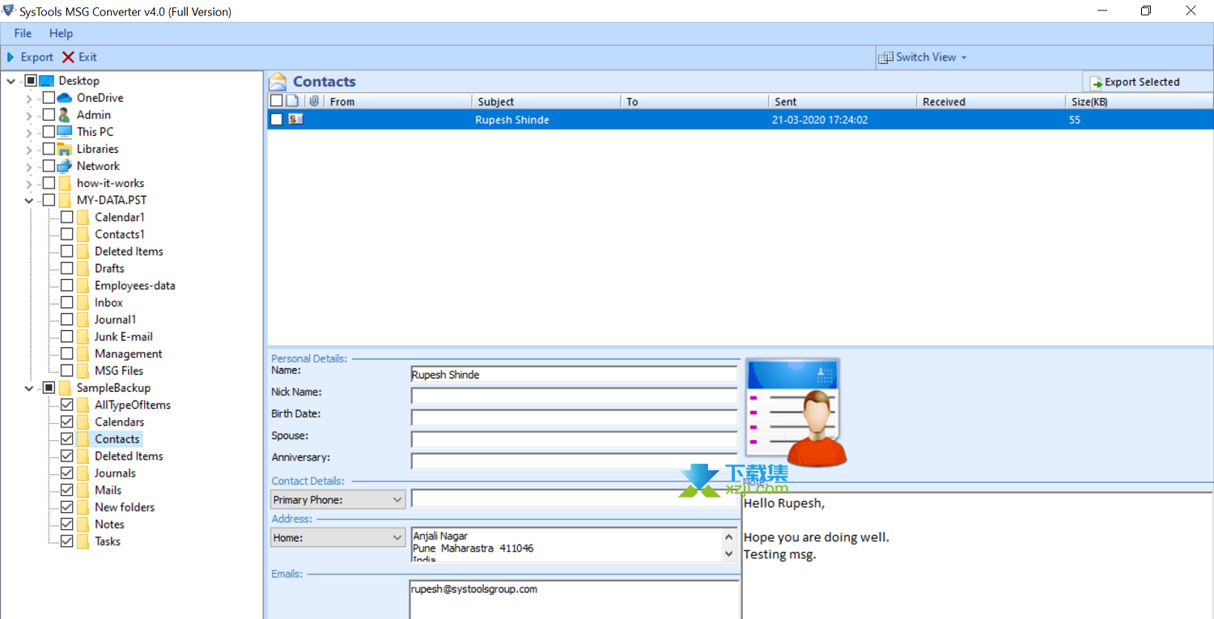Sort list by From column
Viewport: 1214px width, 619px height.
click(398, 101)
